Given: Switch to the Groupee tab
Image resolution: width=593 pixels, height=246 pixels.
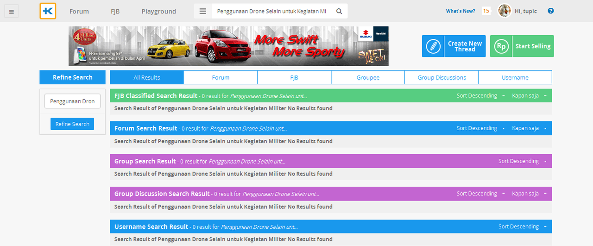Looking at the screenshot, I should [368, 77].
